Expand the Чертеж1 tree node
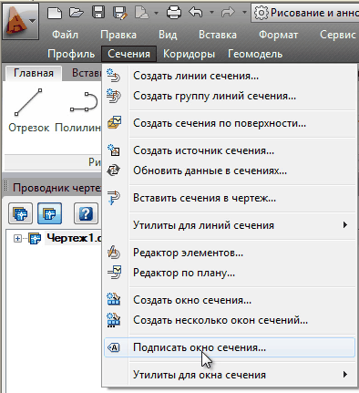Image resolution: width=359 pixels, height=393 pixels. click(17, 239)
